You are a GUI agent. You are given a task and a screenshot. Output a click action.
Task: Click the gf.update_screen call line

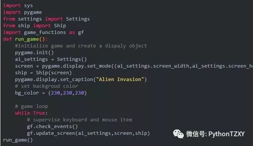tap(89, 133)
